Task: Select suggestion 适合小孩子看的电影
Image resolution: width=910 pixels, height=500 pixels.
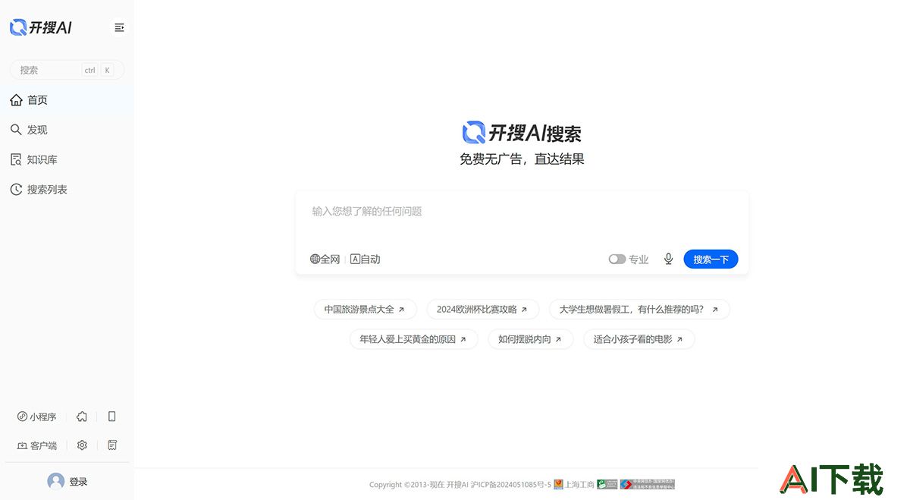Action: coord(639,339)
